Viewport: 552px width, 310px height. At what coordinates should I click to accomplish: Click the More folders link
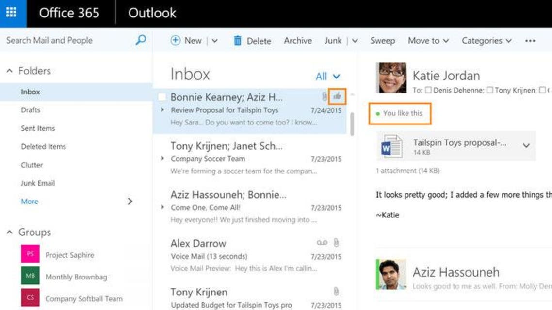(30, 201)
